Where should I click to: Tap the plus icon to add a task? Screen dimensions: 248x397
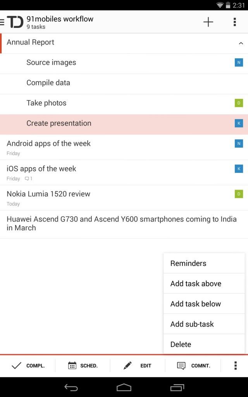coord(208,22)
